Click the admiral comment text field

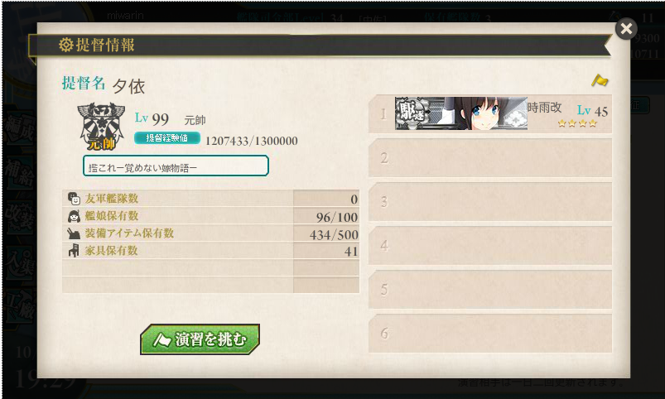(176, 166)
